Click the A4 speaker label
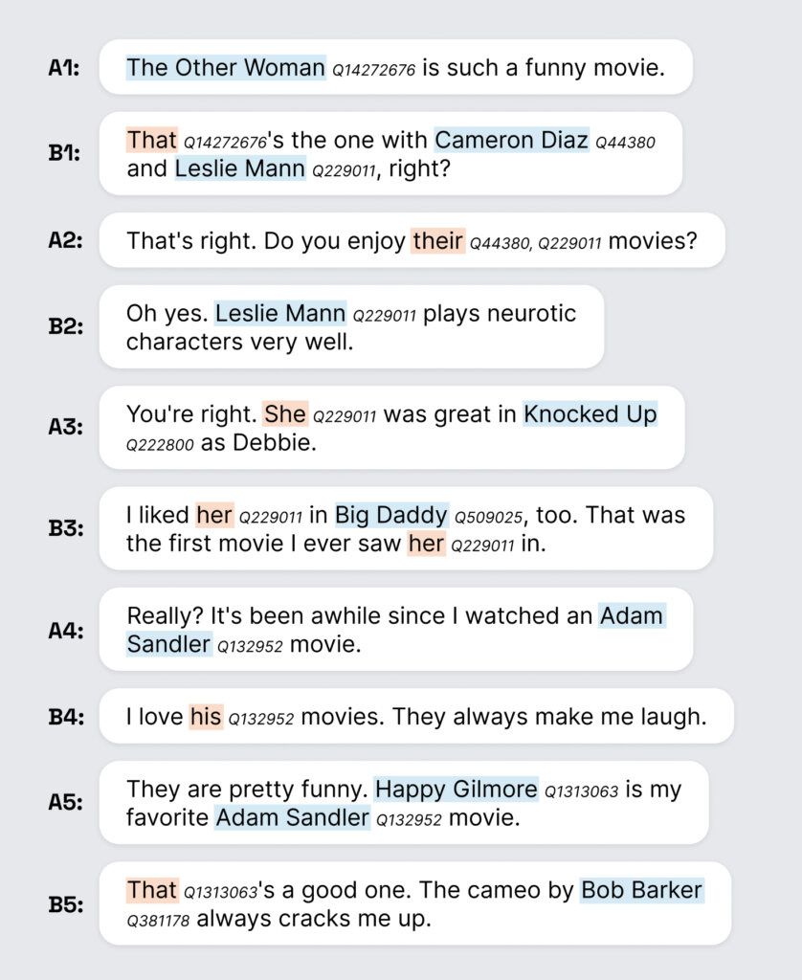Screen dimensions: 802x980 (x=65, y=631)
